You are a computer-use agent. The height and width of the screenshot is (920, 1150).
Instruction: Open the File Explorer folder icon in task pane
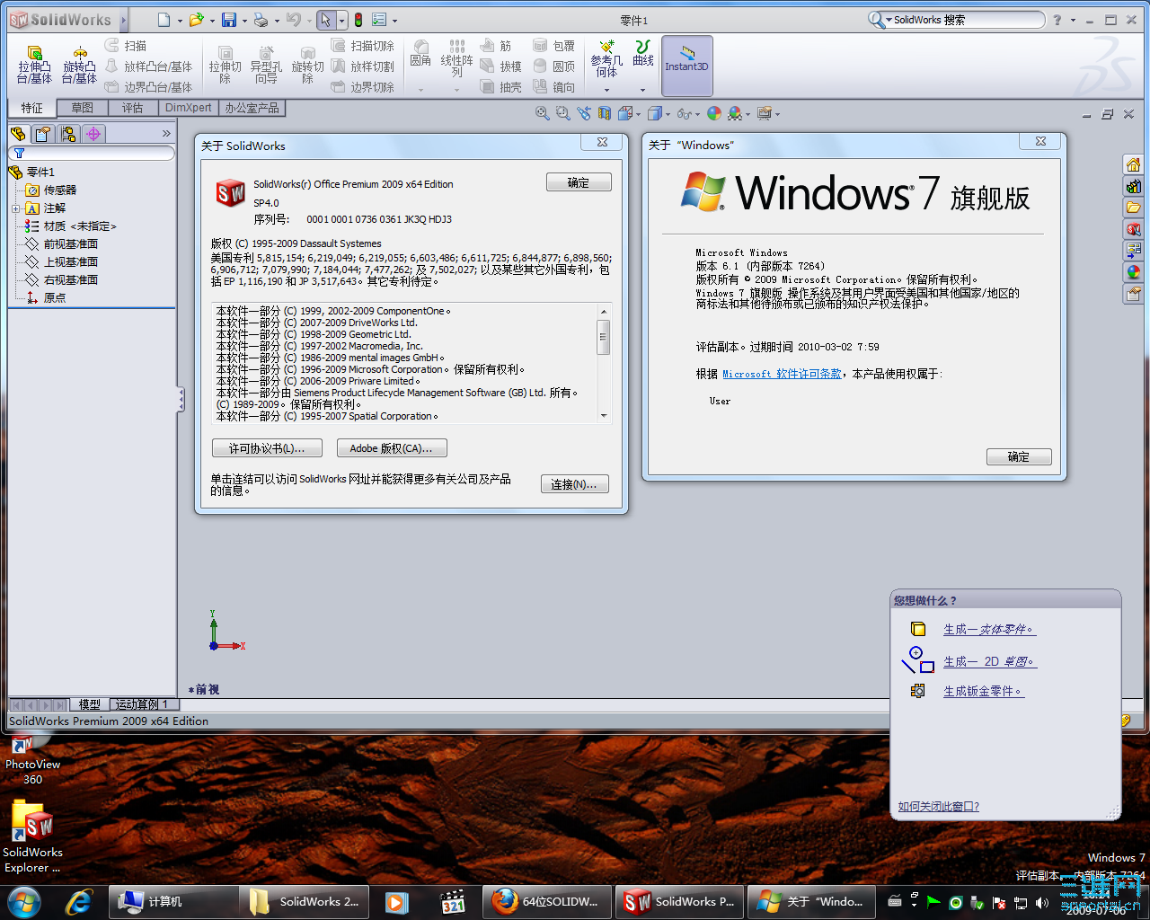tap(1133, 208)
